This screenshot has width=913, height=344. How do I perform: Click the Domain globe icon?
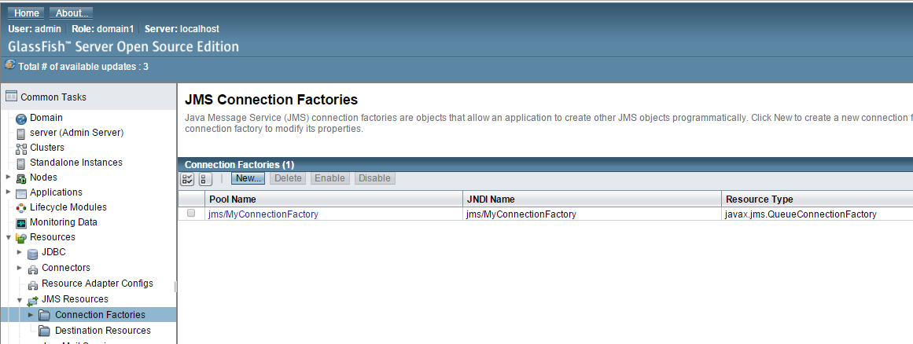21,119
